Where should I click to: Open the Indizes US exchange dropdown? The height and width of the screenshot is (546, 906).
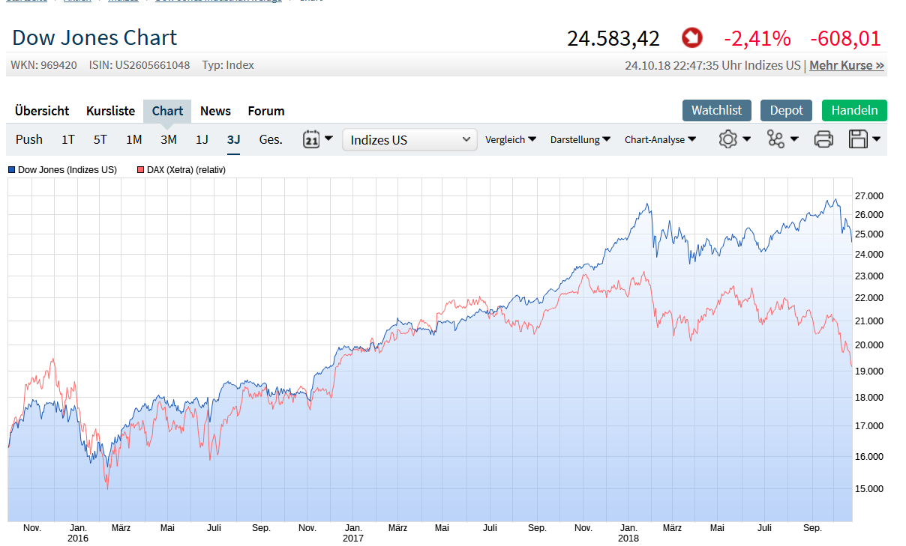tap(409, 140)
